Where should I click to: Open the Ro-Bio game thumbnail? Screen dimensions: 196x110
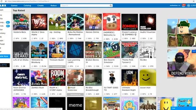tap(148, 50)
